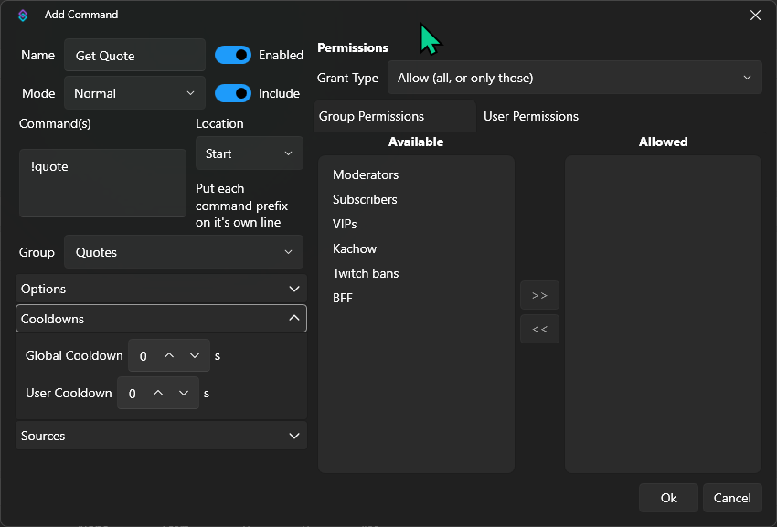Toggle the Include switch
The width and height of the screenshot is (777, 527).
pyautogui.click(x=233, y=93)
